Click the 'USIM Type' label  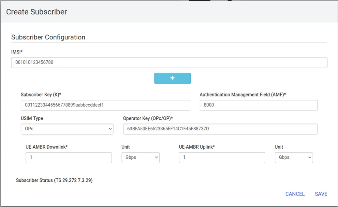click(32, 118)
